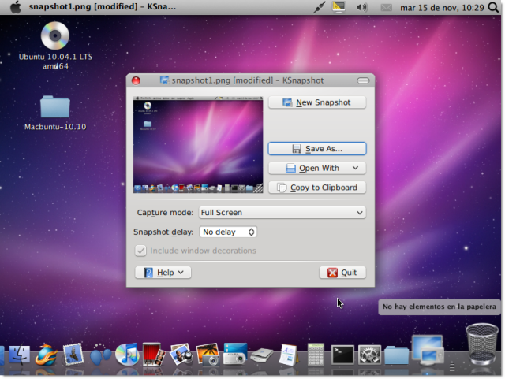505x379 pixels.
Task: Expand the Capture mode Full Screen dropdown
Action: [282, 213]
